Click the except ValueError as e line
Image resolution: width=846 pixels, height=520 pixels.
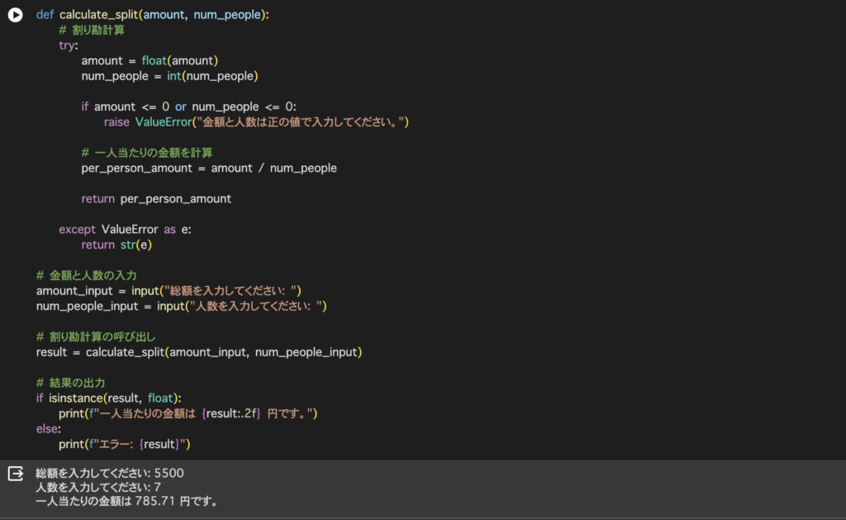click(x=125, y=229)
